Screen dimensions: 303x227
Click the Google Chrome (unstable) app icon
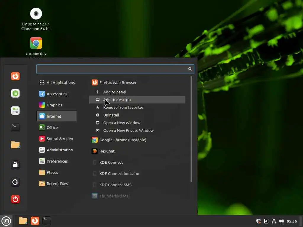(95, 140)
